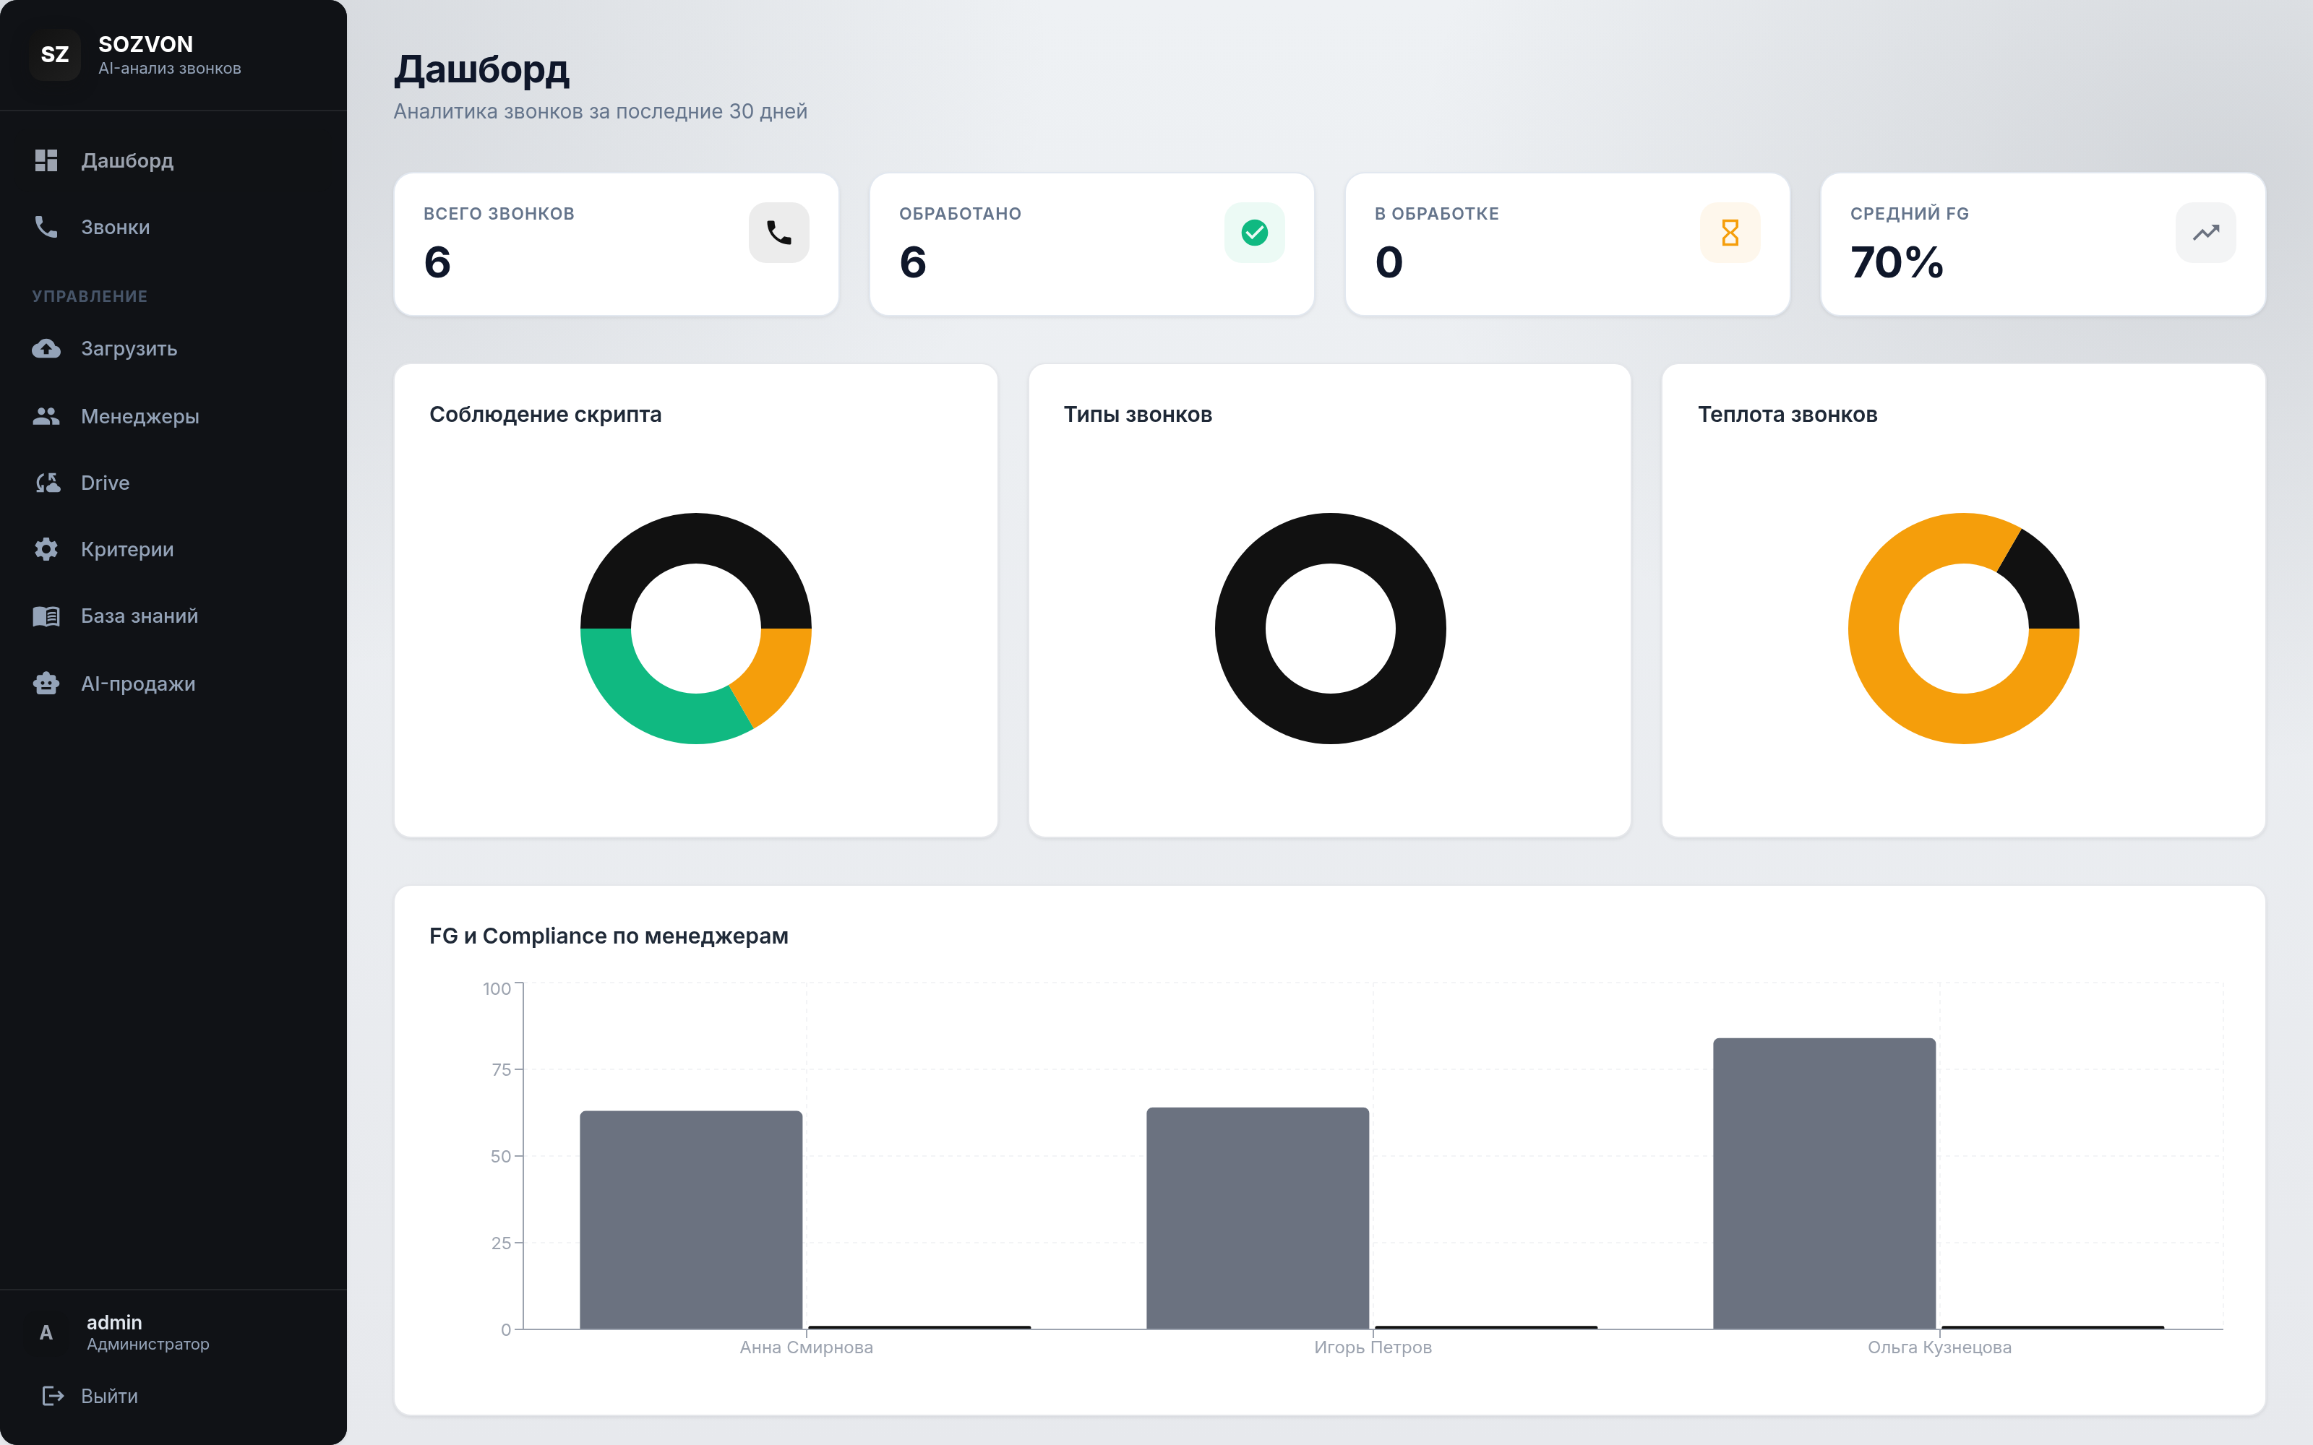Viewport: 2313px width, 1445px height.
Task: Open the Критерии settings page
Action: click(x=173, y=548)
